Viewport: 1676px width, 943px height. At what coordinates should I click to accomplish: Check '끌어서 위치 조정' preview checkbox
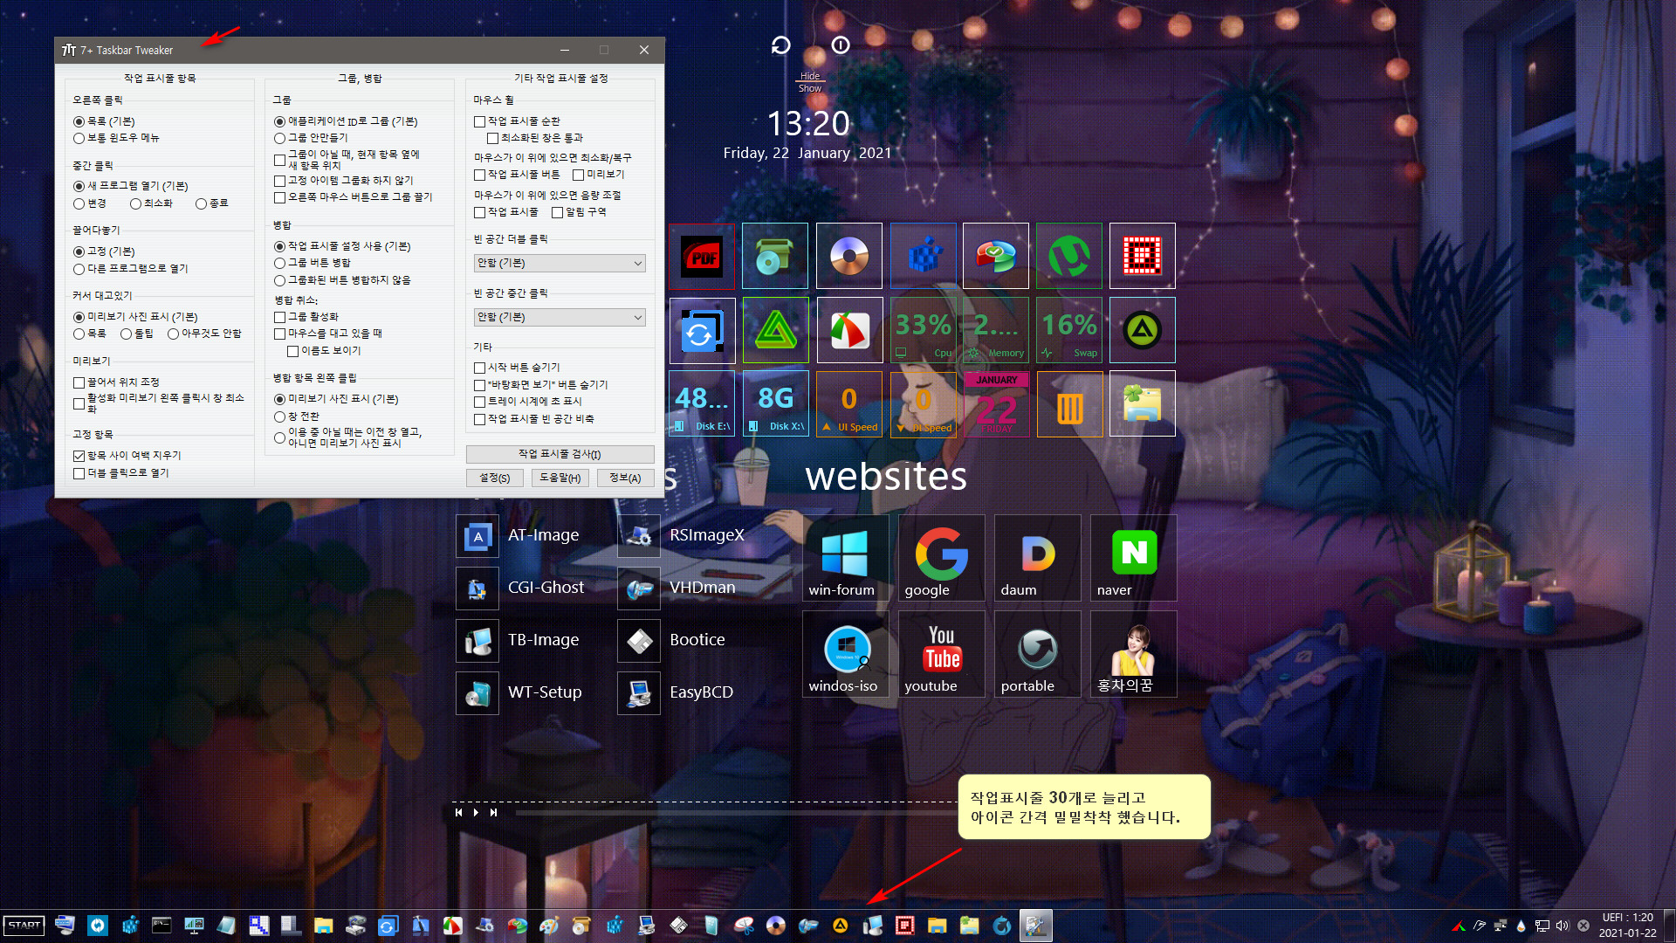(x=117, y=382)
